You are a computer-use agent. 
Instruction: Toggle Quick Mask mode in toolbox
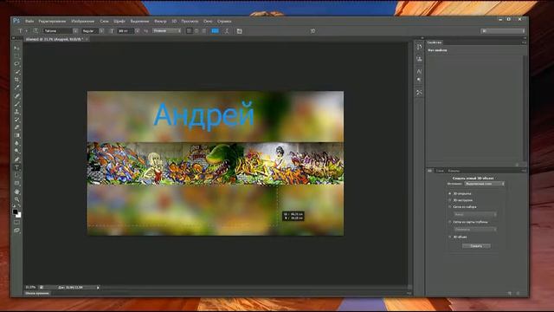[x=16, y=223]
